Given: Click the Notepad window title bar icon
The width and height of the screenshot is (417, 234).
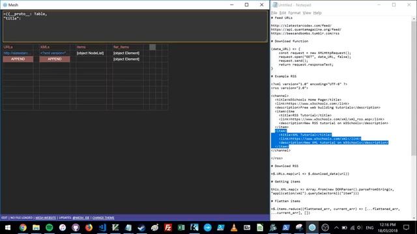Looking at the screenshot, I should coord(275,5).
